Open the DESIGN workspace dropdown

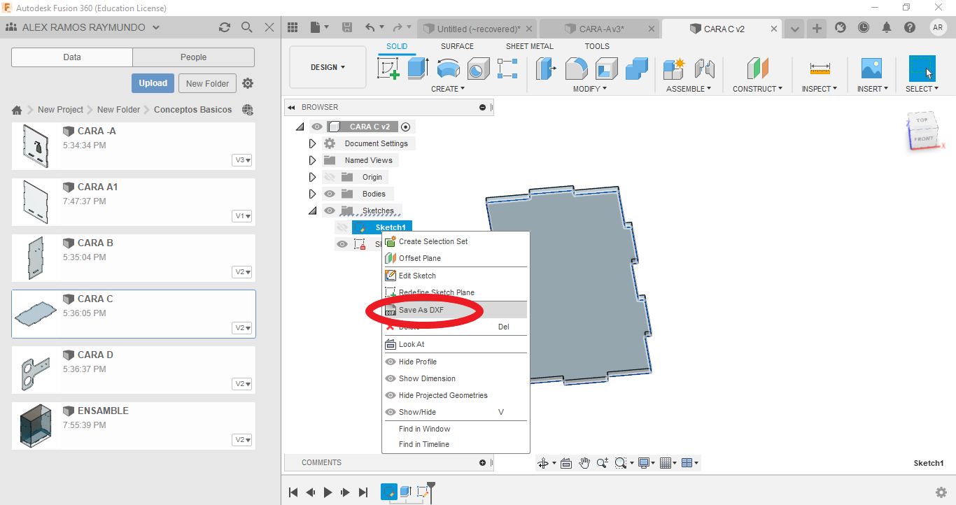pyautogui.click(x=328, y=67)
